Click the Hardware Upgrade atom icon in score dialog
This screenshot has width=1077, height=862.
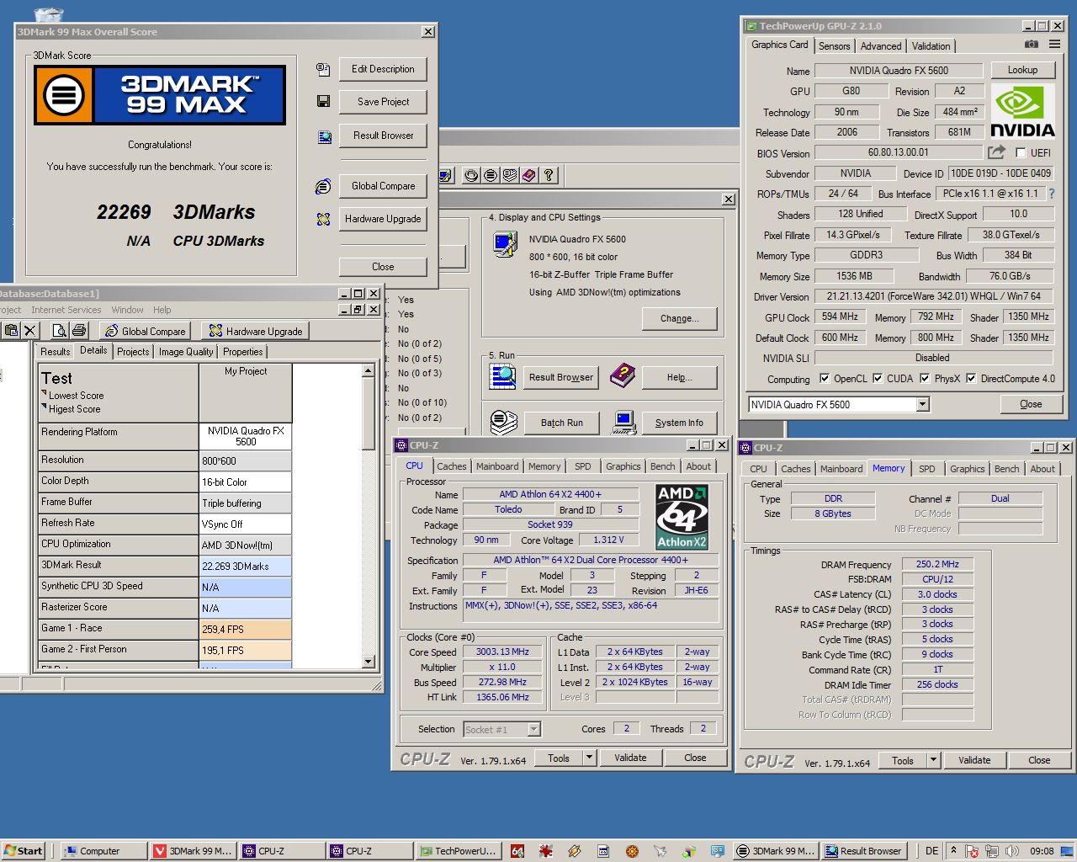tap(323, 219)
